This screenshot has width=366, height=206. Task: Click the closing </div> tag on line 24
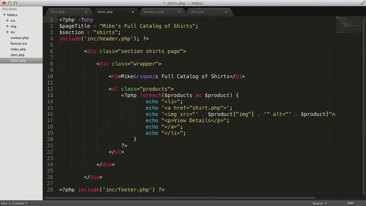(x=105, y=165)
